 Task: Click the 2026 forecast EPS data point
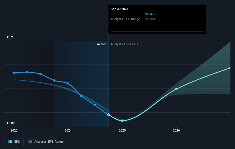pos(176,89)
